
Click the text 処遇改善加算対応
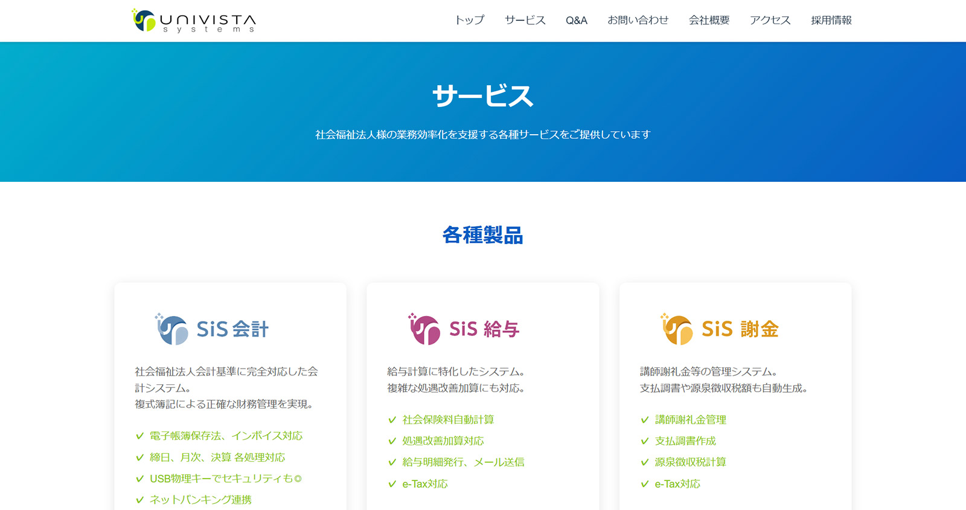(x=443, y=441)
